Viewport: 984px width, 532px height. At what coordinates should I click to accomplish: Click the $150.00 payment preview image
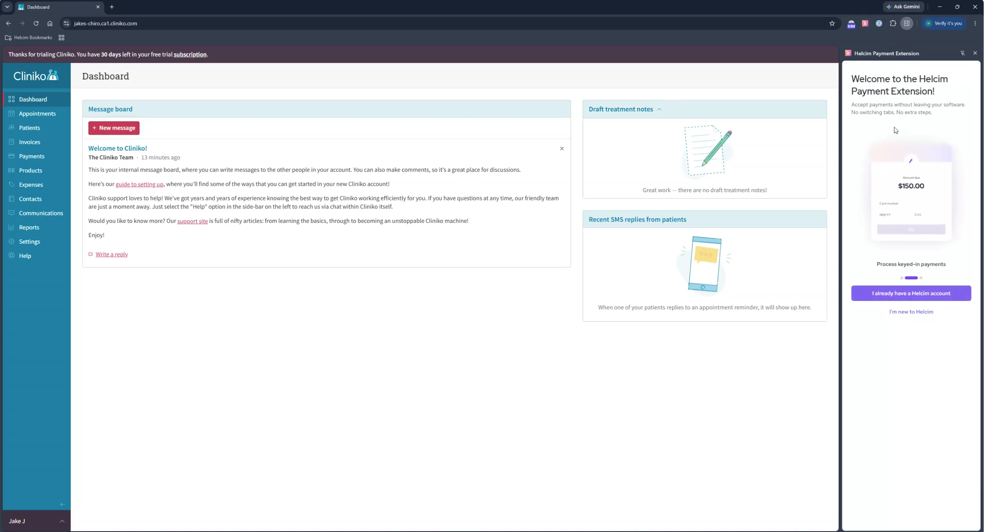pyautogui.click(x=911, y=192)
